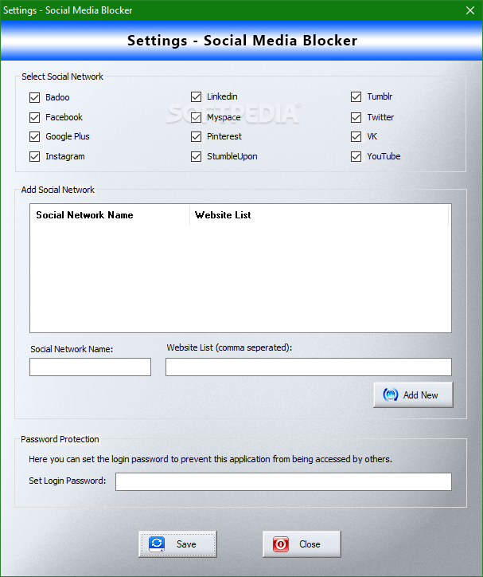Toggle the StumbleUpon checkbox
This screenshot has width=483, height=577.
(x=196, y=156)
